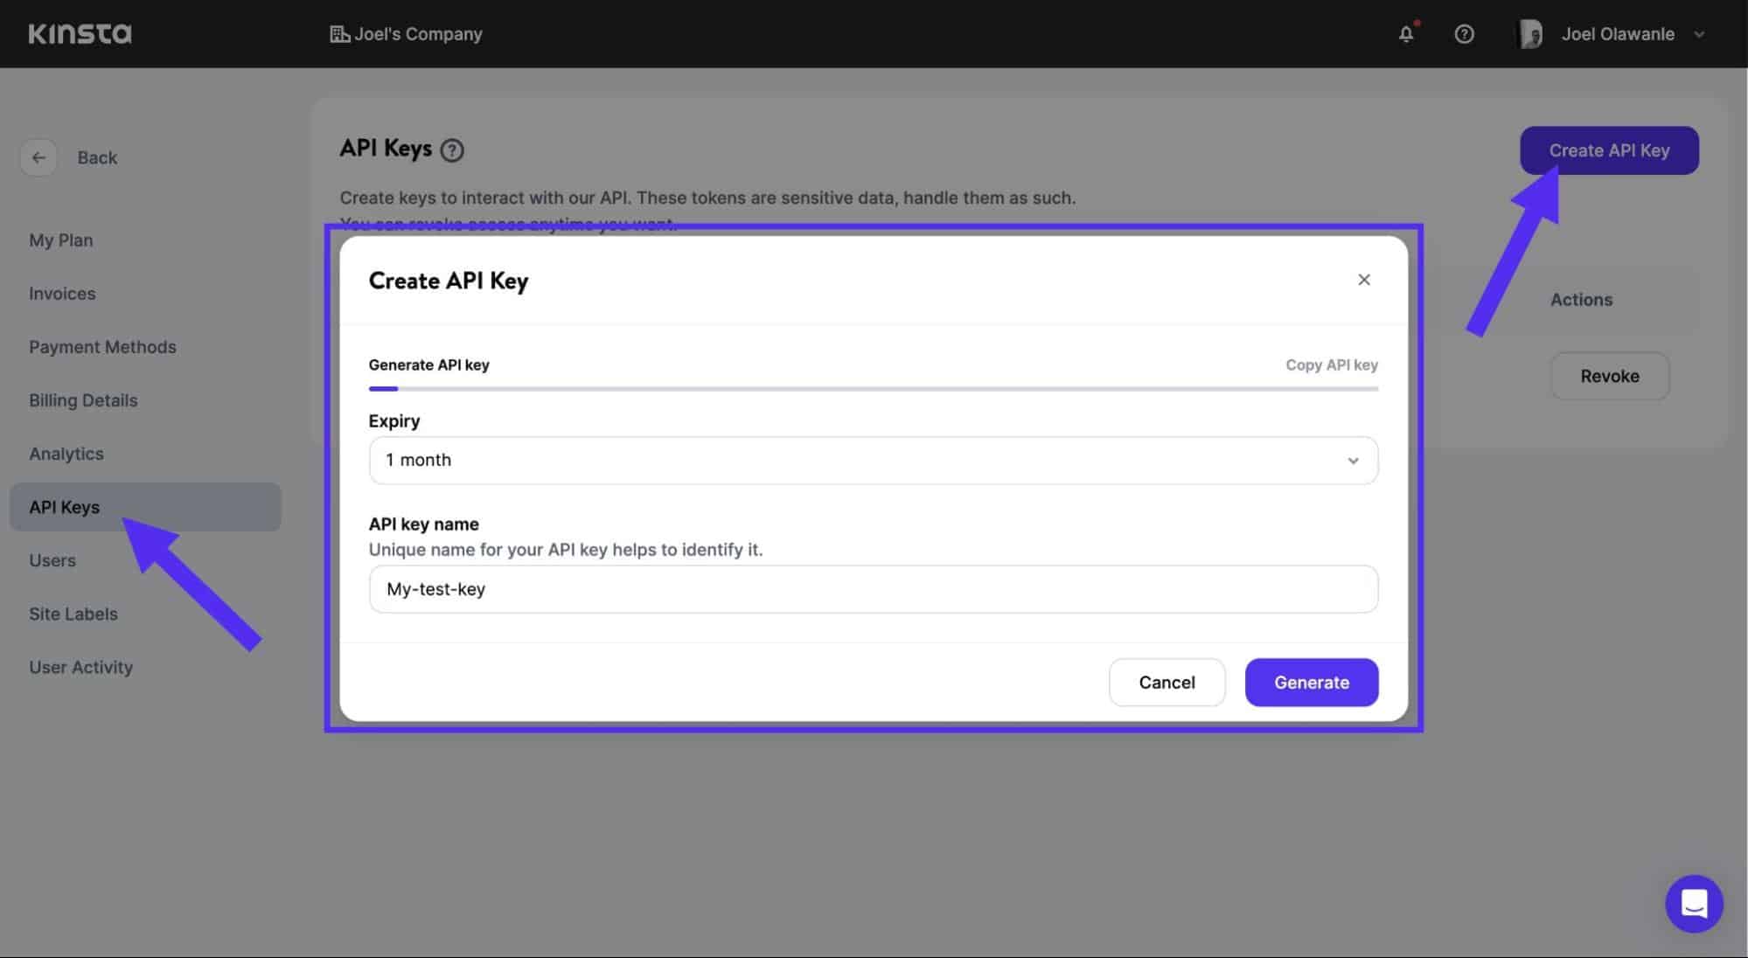The height and width of the screenshot is (958, 1748).
Task: Click the API Keys question mark help icon
Action: (452, 151)
